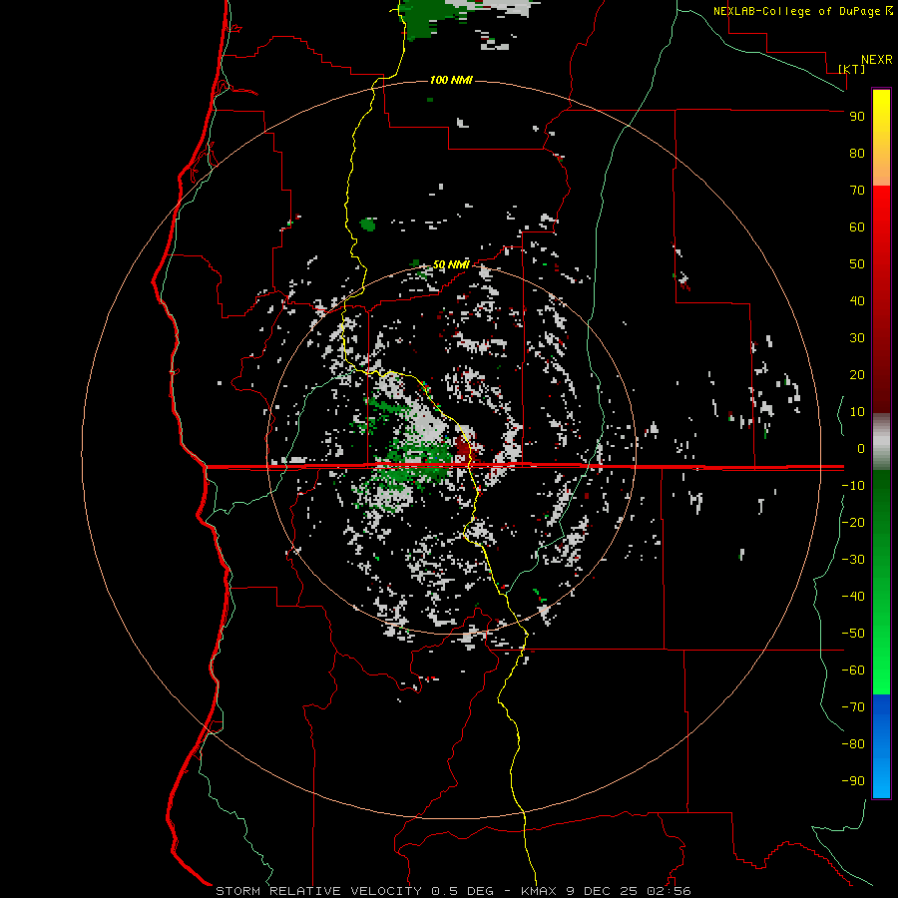Image resolution: width=898 pixels, height=898 pixels.
Task: Click the 9 DEC 25 02:56 timestamp
Action: tap(629, 891)
